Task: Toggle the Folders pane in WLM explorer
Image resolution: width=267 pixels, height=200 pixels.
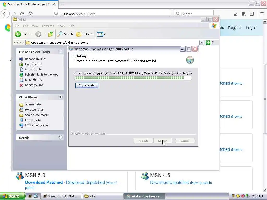Action: [84, 34]
